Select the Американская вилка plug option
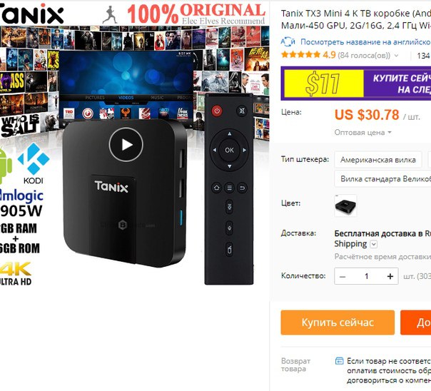 pyautogui.click(x=378, y=160)
